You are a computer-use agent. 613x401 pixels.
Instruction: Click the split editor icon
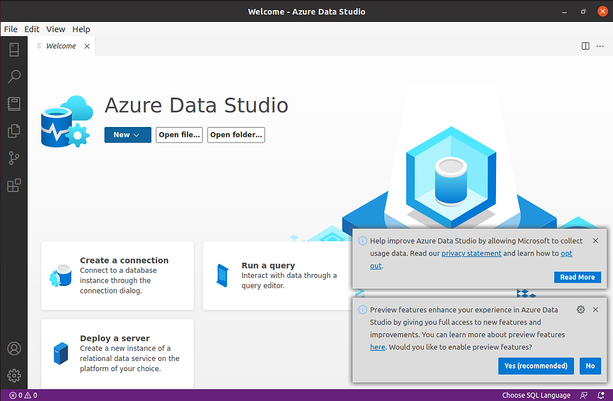[x=585, y=46]
